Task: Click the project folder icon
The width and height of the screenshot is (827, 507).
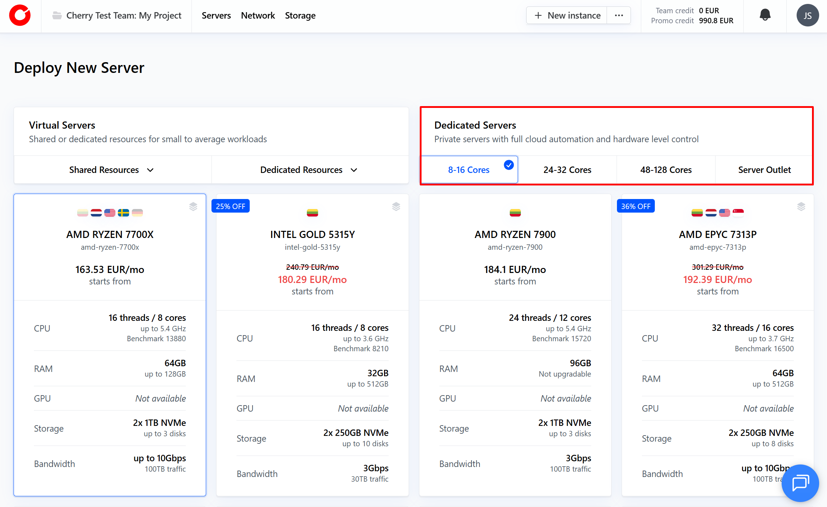Action: [57, 15]
